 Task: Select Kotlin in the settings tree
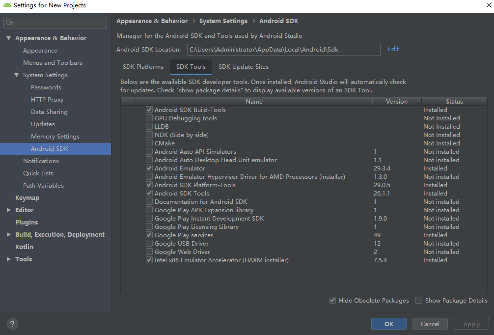[x=24, y=247]
